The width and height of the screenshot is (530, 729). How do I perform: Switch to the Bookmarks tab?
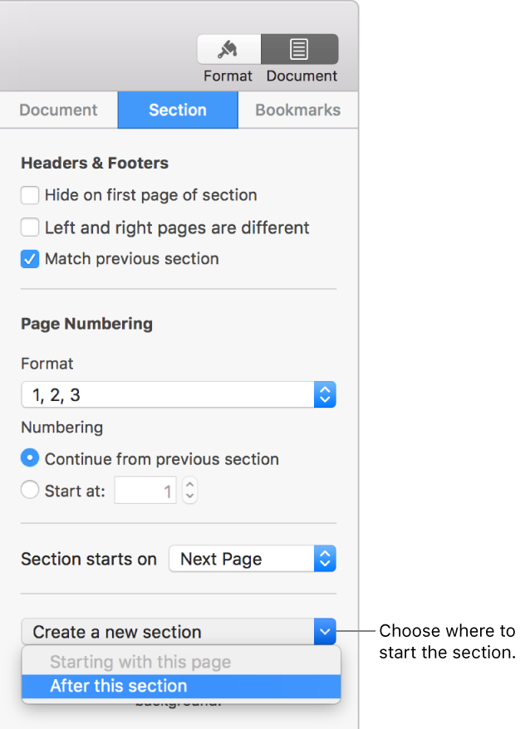297,110
